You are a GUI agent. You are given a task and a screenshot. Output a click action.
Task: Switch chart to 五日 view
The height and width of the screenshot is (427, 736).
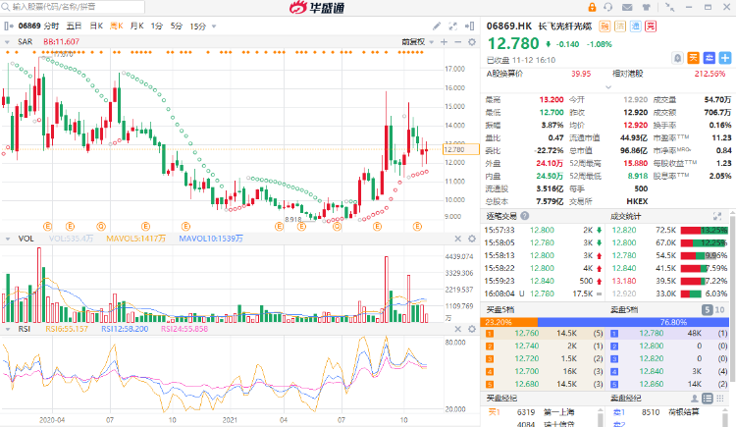75,27
